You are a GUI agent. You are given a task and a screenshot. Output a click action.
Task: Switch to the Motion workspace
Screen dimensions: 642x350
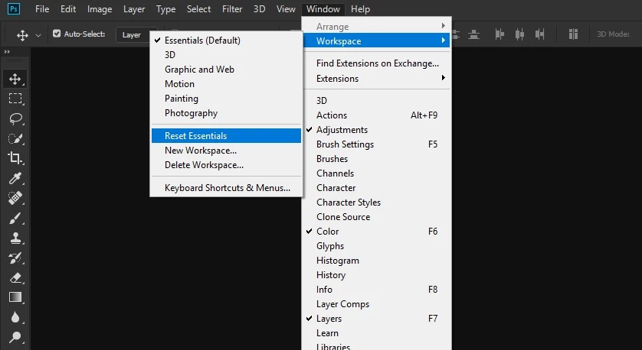(x=226, y=84)
